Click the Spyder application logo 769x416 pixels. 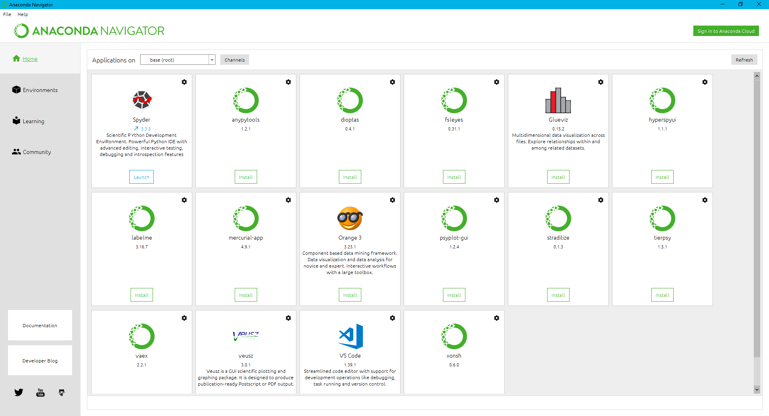(x=142, y=100)
